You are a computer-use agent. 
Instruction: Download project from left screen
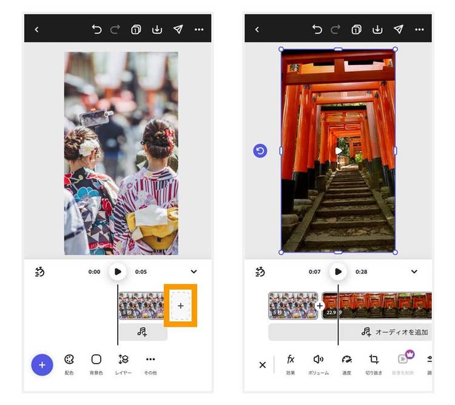(x=157, y=29)
